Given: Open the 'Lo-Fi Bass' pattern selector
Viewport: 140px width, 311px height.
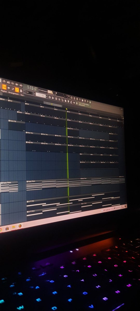Looking at the screenshot, I should tap(41, 95).
